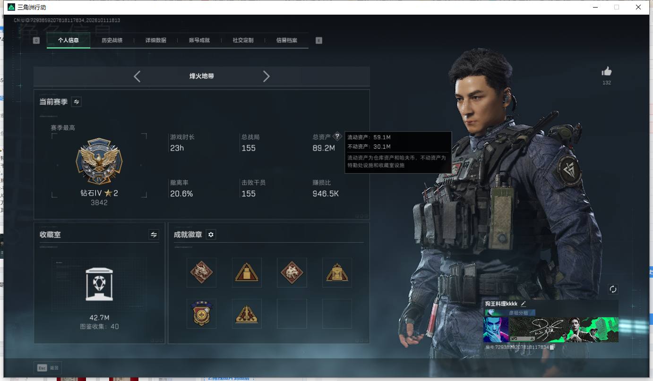Viewport: 653px width, 381px height.
Task: Click the 钻石IV rank badge emblem
Action: (99, 162)
